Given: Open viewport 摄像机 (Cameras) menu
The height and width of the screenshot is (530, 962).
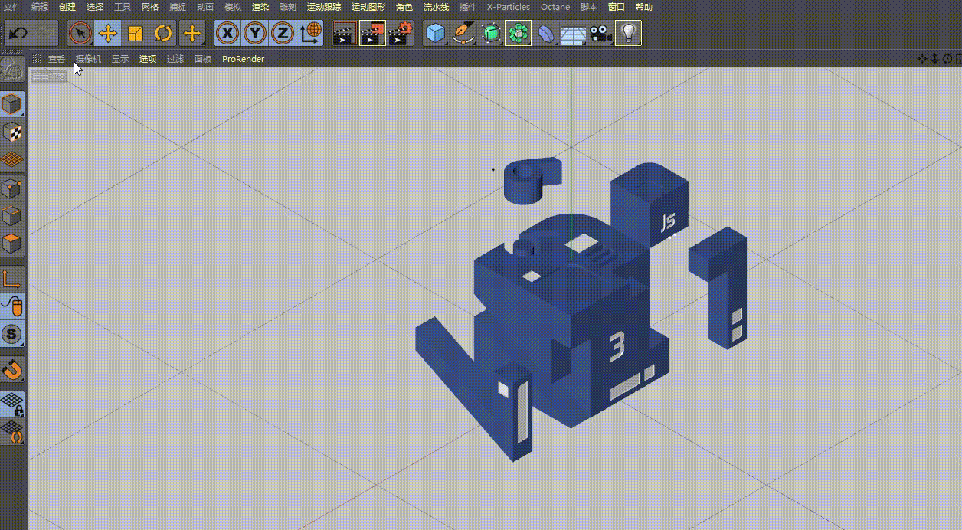Looking at the screenshot, I should (88, 59).
